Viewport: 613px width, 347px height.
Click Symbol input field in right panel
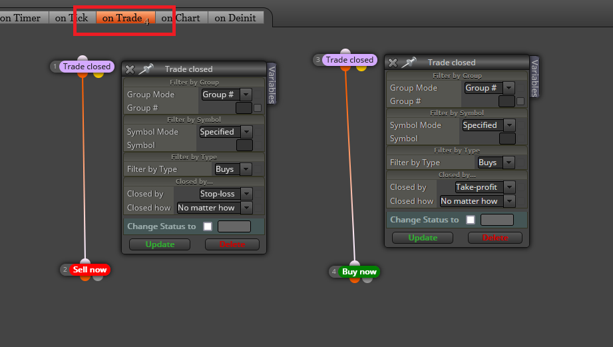pos(507,139)
